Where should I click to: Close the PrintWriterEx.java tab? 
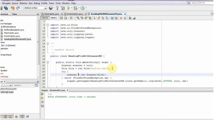[x=86, y=14]
